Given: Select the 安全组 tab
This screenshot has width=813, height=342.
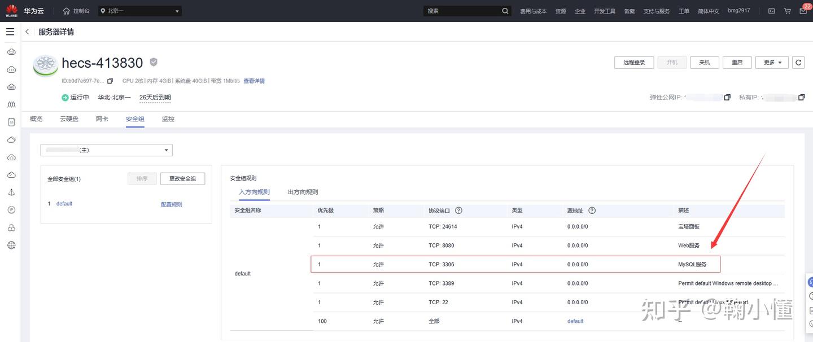Looking at the screenshot, I should [135, 119].
